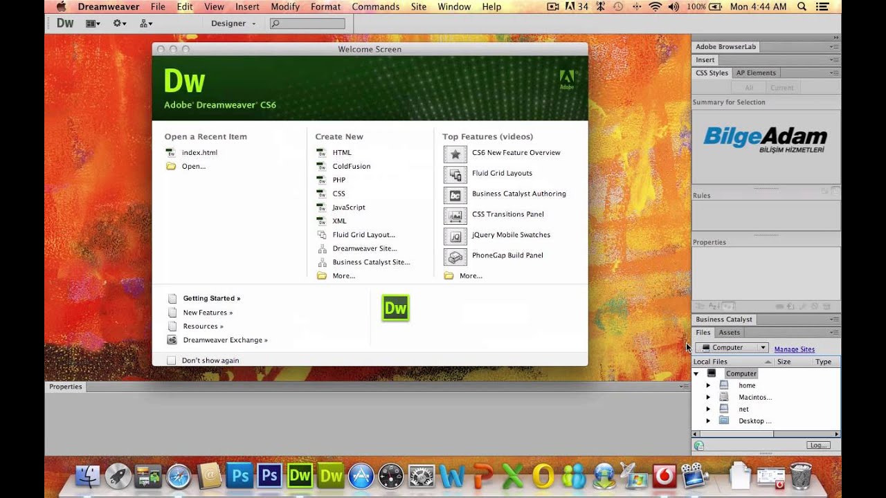Click the Manage Sites link

click(795, 349)
